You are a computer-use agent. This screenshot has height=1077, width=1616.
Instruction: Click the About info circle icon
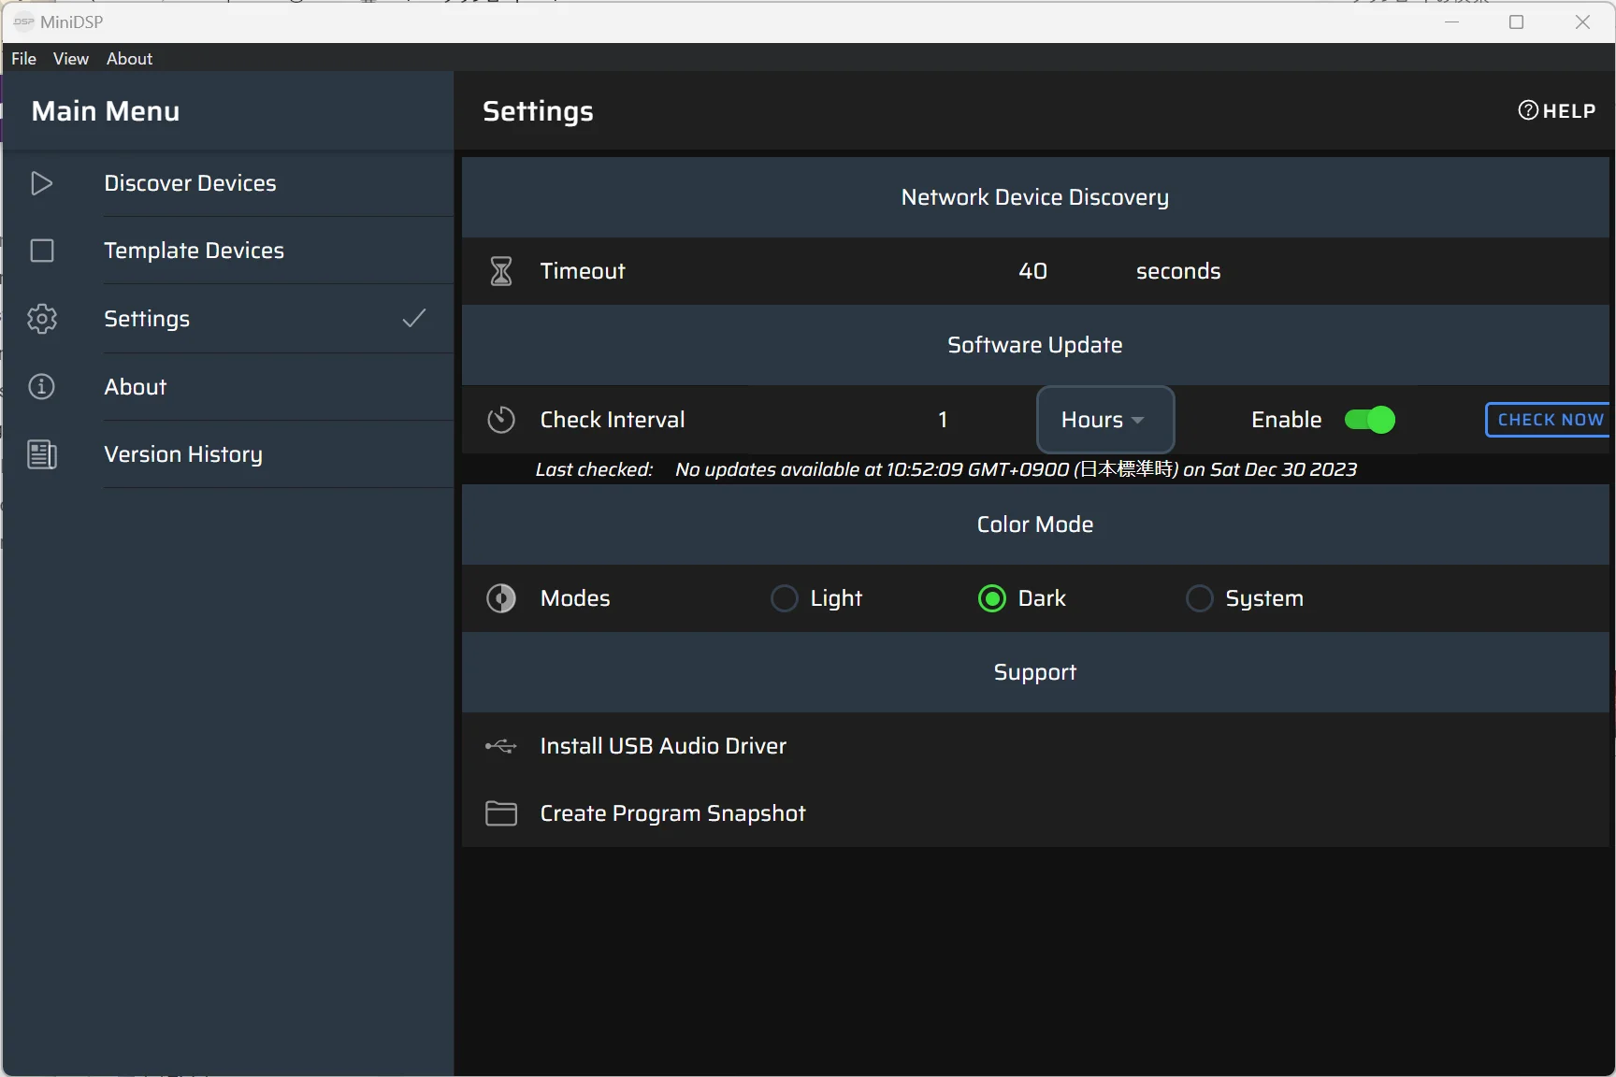[x=42, y=386]
